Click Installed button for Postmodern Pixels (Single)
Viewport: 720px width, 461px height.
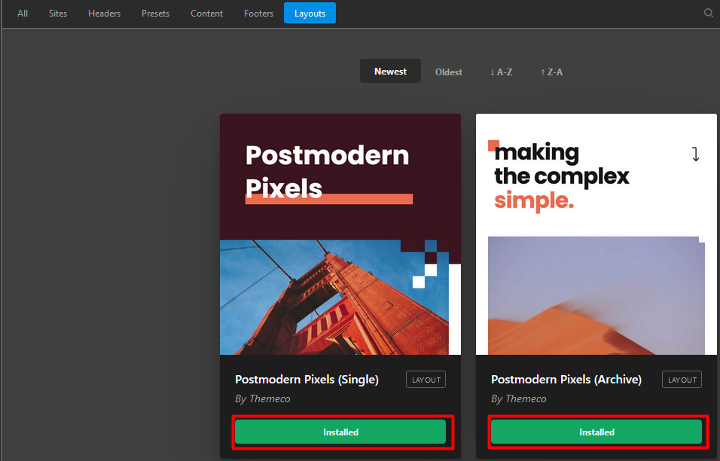coord(340,432)
